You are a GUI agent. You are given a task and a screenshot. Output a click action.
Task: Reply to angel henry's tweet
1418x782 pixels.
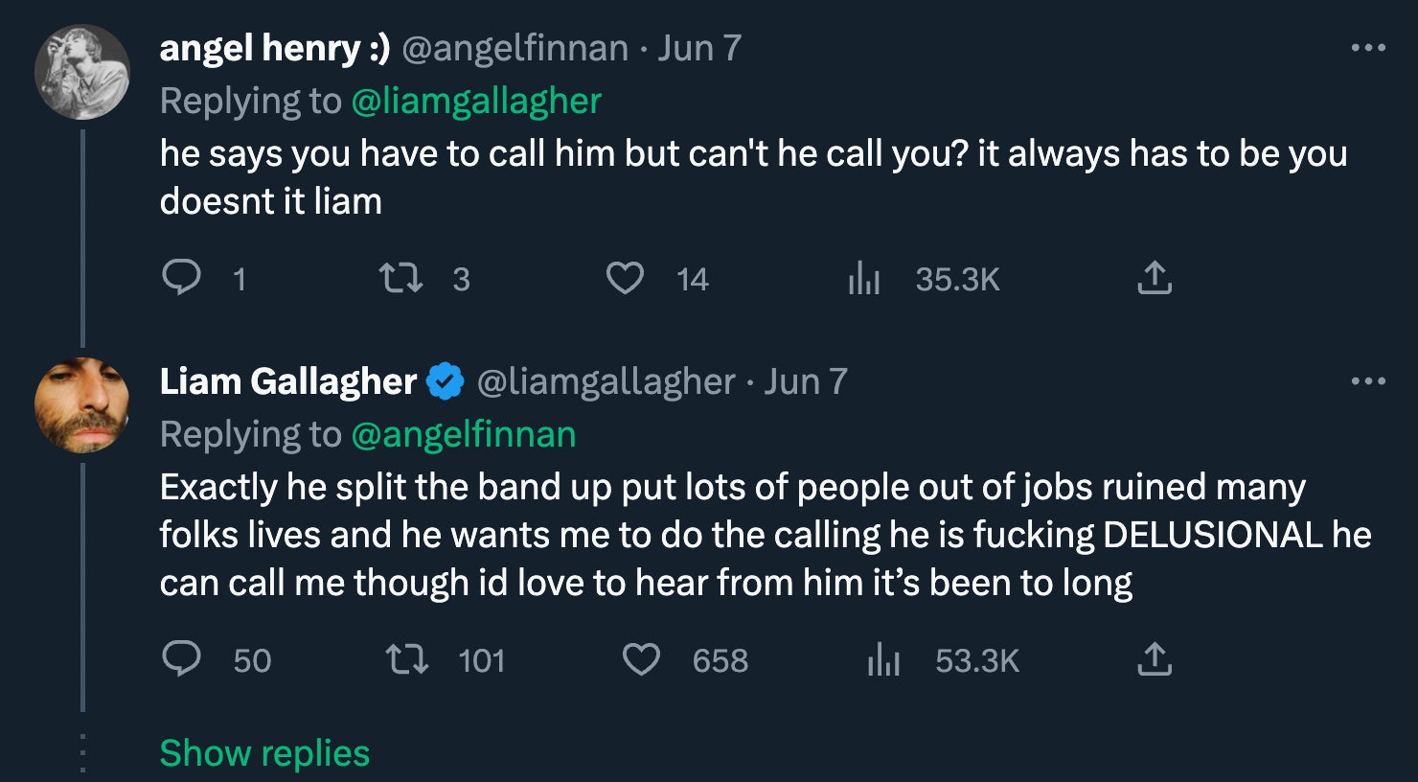pos(181,278)
